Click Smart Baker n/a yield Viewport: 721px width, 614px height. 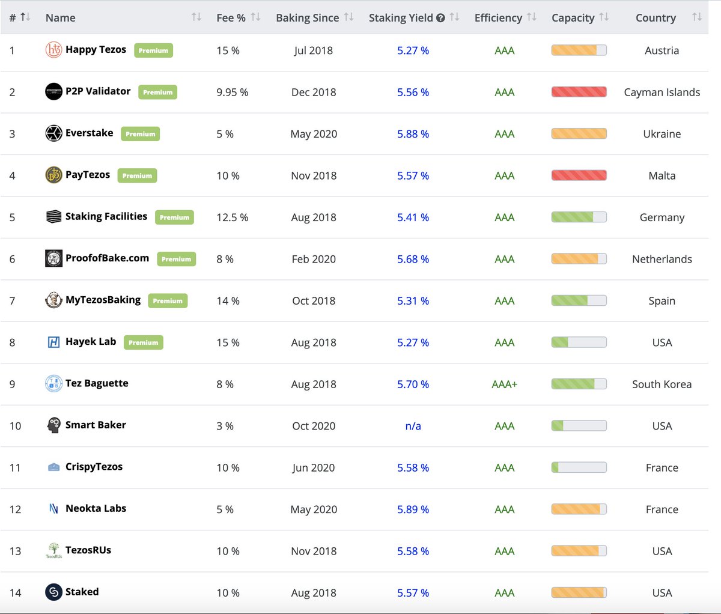coord(413,426)
